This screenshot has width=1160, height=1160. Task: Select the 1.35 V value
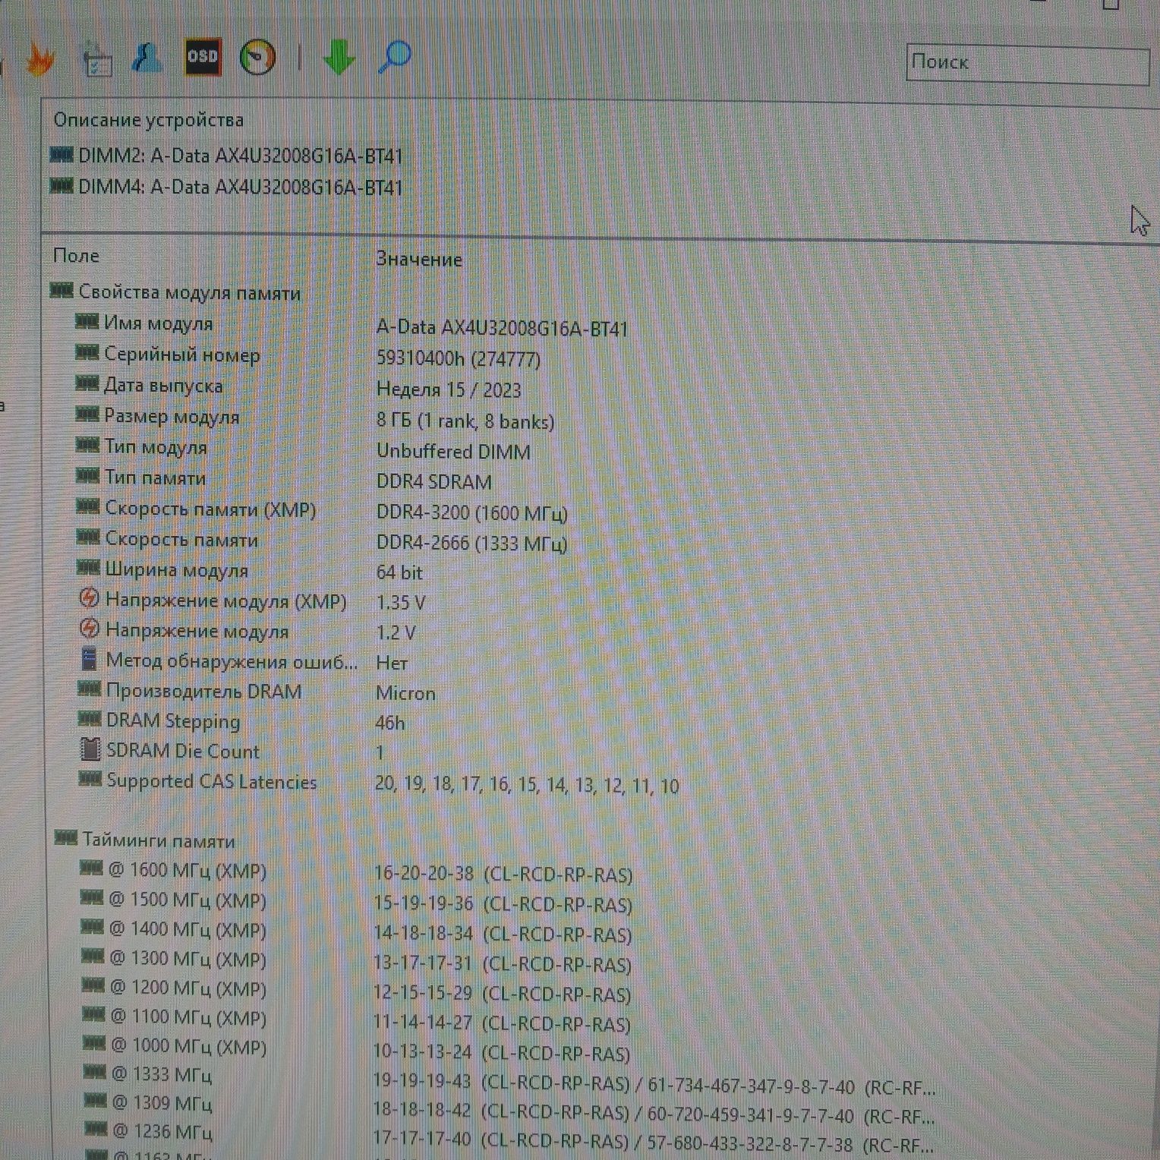coord(401,603)
